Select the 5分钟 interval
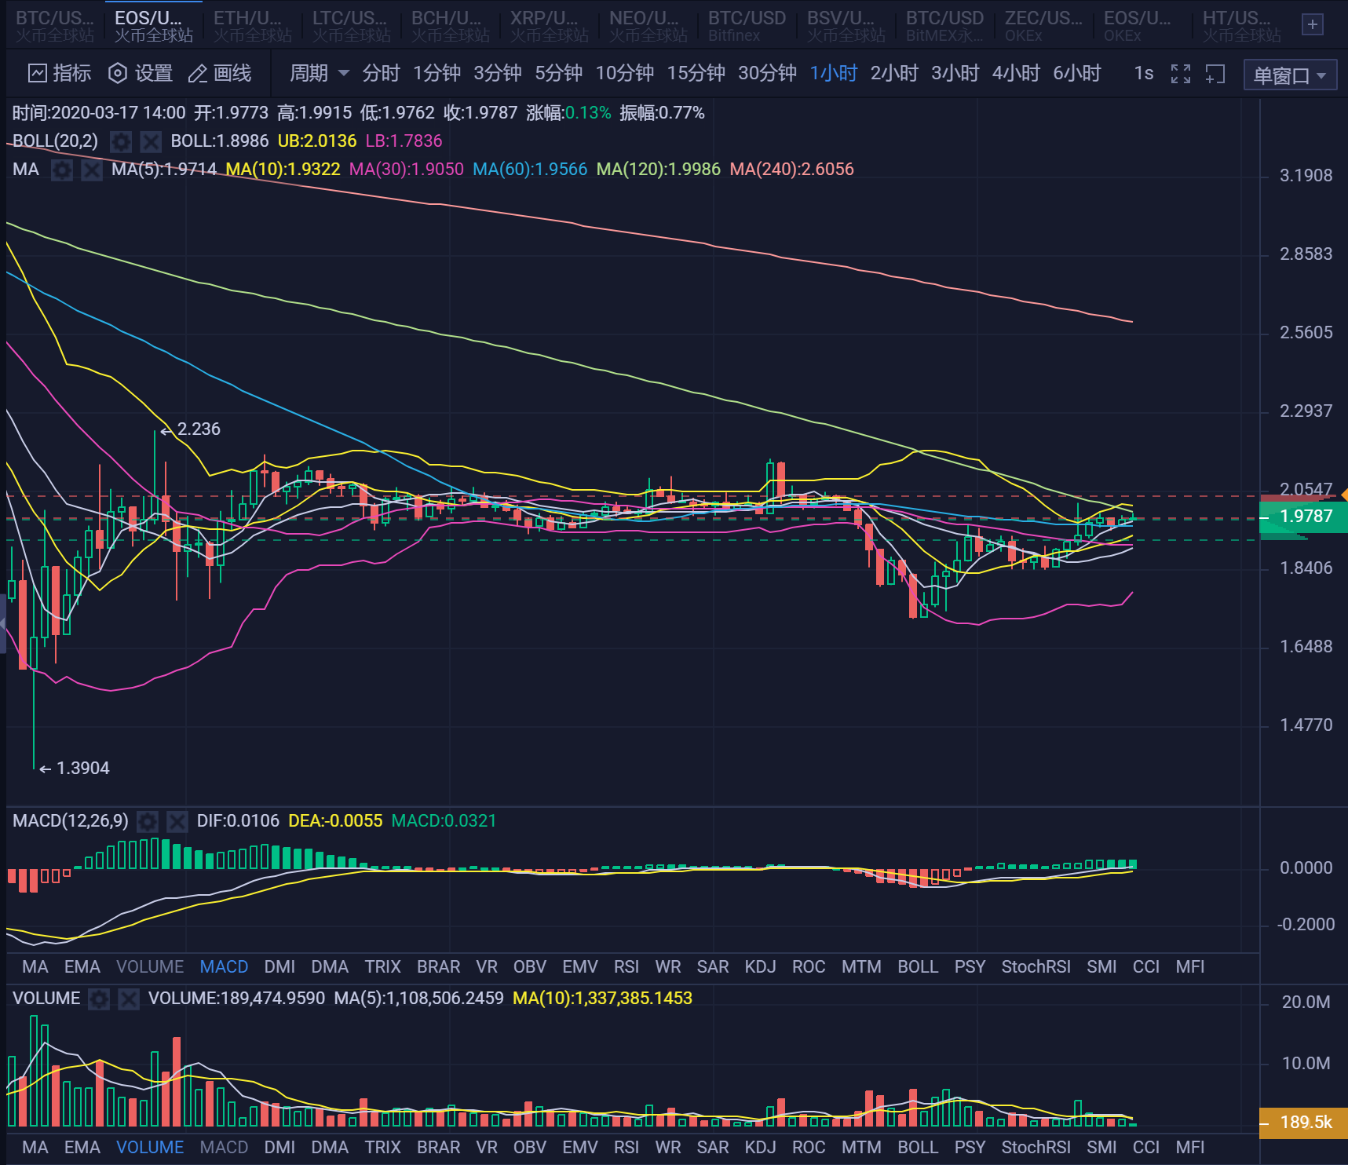 pyautogui.click(x=559, y=74)
